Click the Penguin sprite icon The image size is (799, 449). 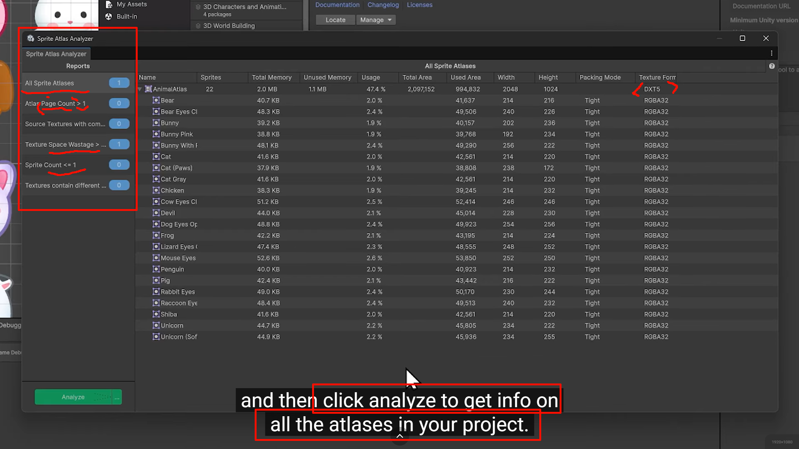click(x=156, y=269)
